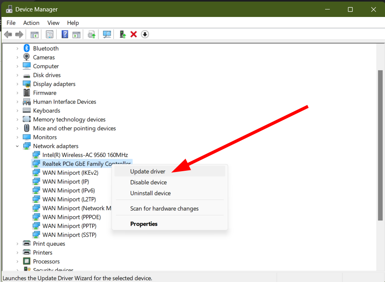Screen dimensions: 385x282
Task: Toggle the console tree toolbar icon
Action: [34, 34]
